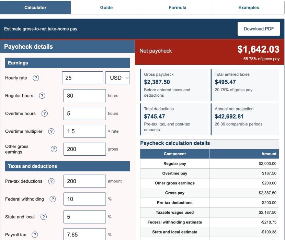Screen dimensions: 285x240
Task: Click the Component column header
Action: (x=175, y=154)
